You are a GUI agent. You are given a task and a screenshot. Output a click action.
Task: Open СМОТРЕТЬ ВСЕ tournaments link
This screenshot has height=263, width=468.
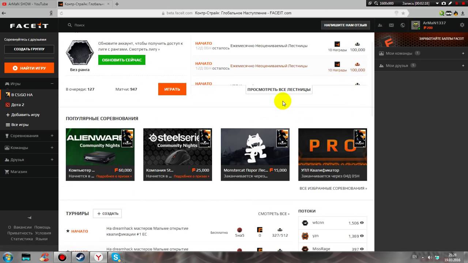pyautogui.click(x=274, y=214)
